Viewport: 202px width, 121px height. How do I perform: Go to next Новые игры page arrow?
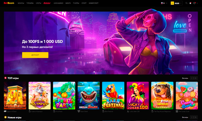pyautogui.click(x=196, y=117)
